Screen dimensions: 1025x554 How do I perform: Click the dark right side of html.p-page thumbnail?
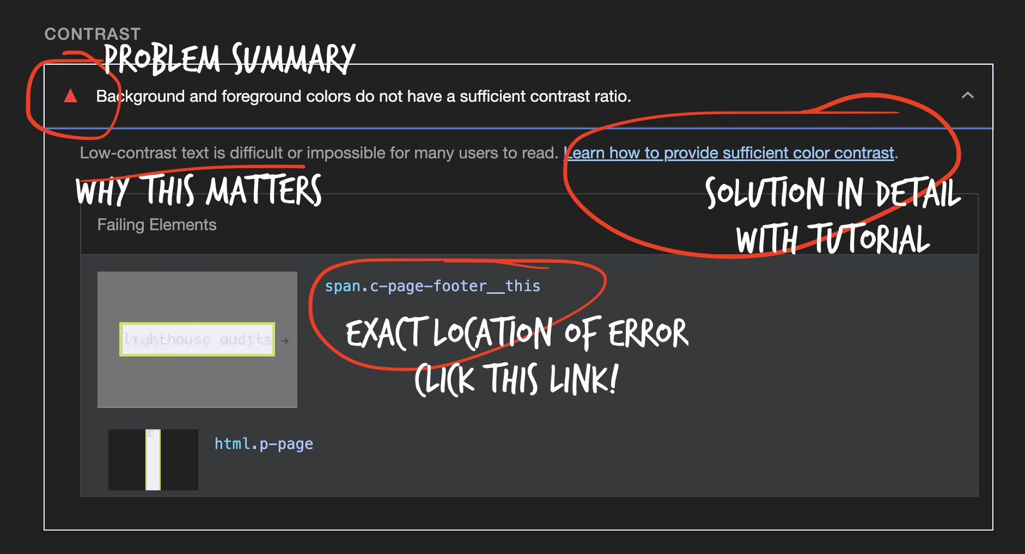[179, 460]
